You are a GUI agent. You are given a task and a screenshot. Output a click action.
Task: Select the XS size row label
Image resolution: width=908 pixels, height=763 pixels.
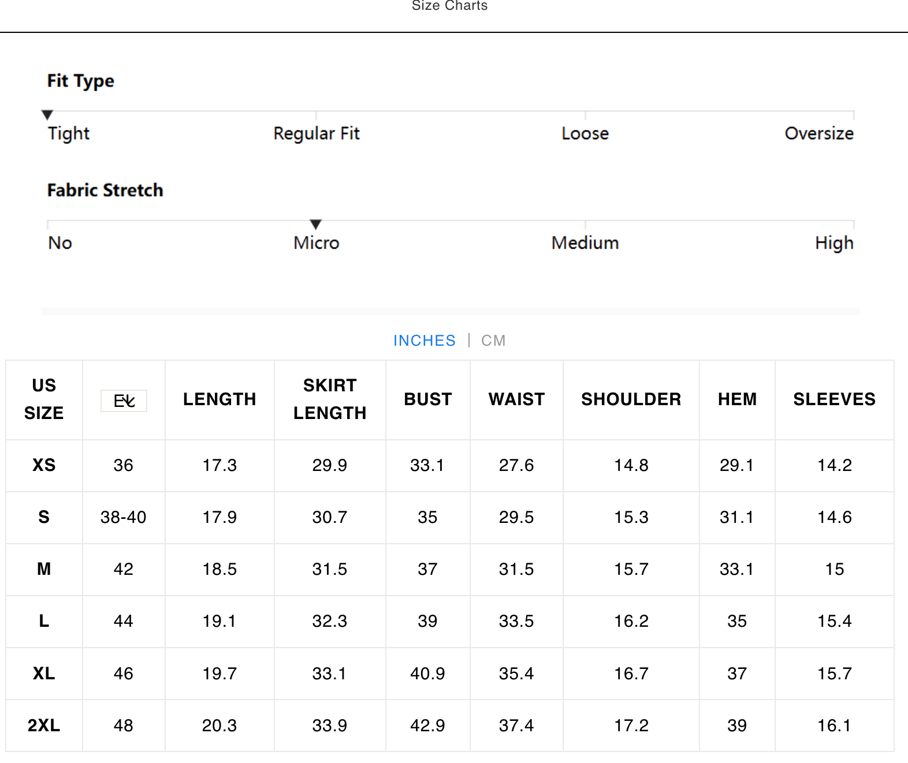[44, 465]
